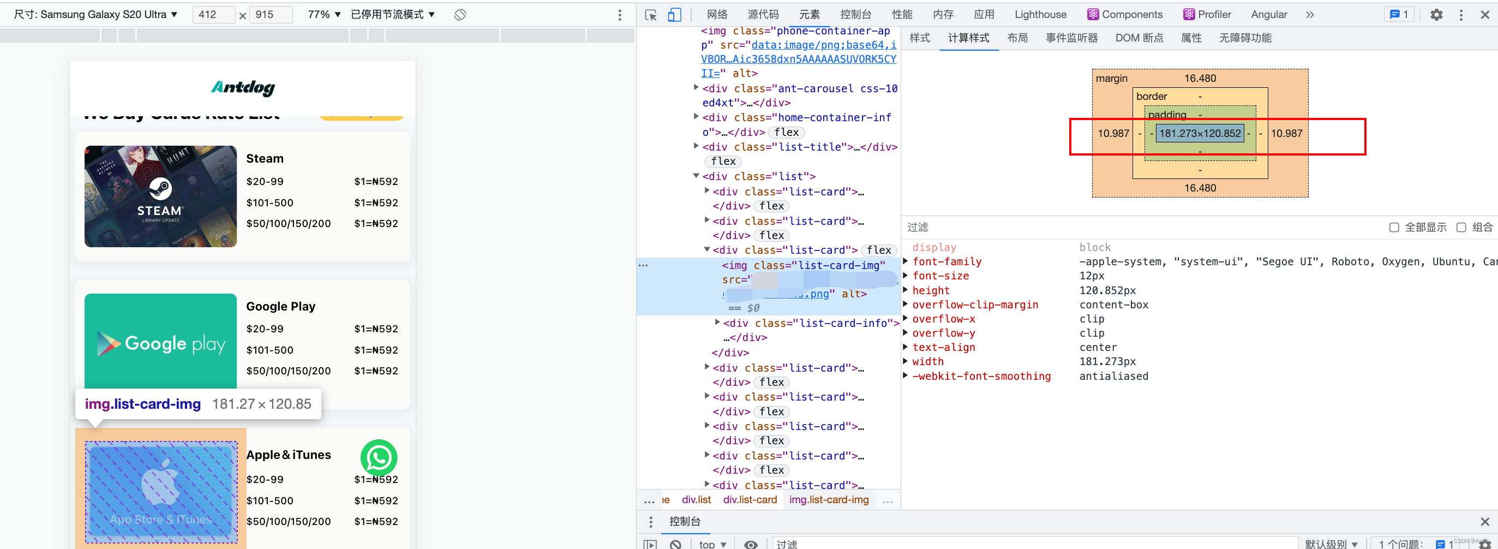Open the console drawer three-dot menu
The width and height of the screenshot is (1498, 549).
point(651,522)
